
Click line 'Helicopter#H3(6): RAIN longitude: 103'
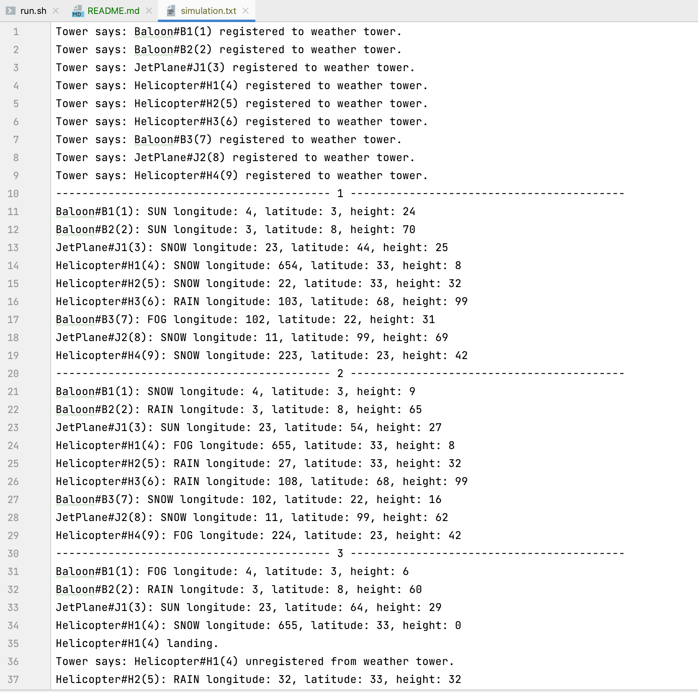(262, 302)
